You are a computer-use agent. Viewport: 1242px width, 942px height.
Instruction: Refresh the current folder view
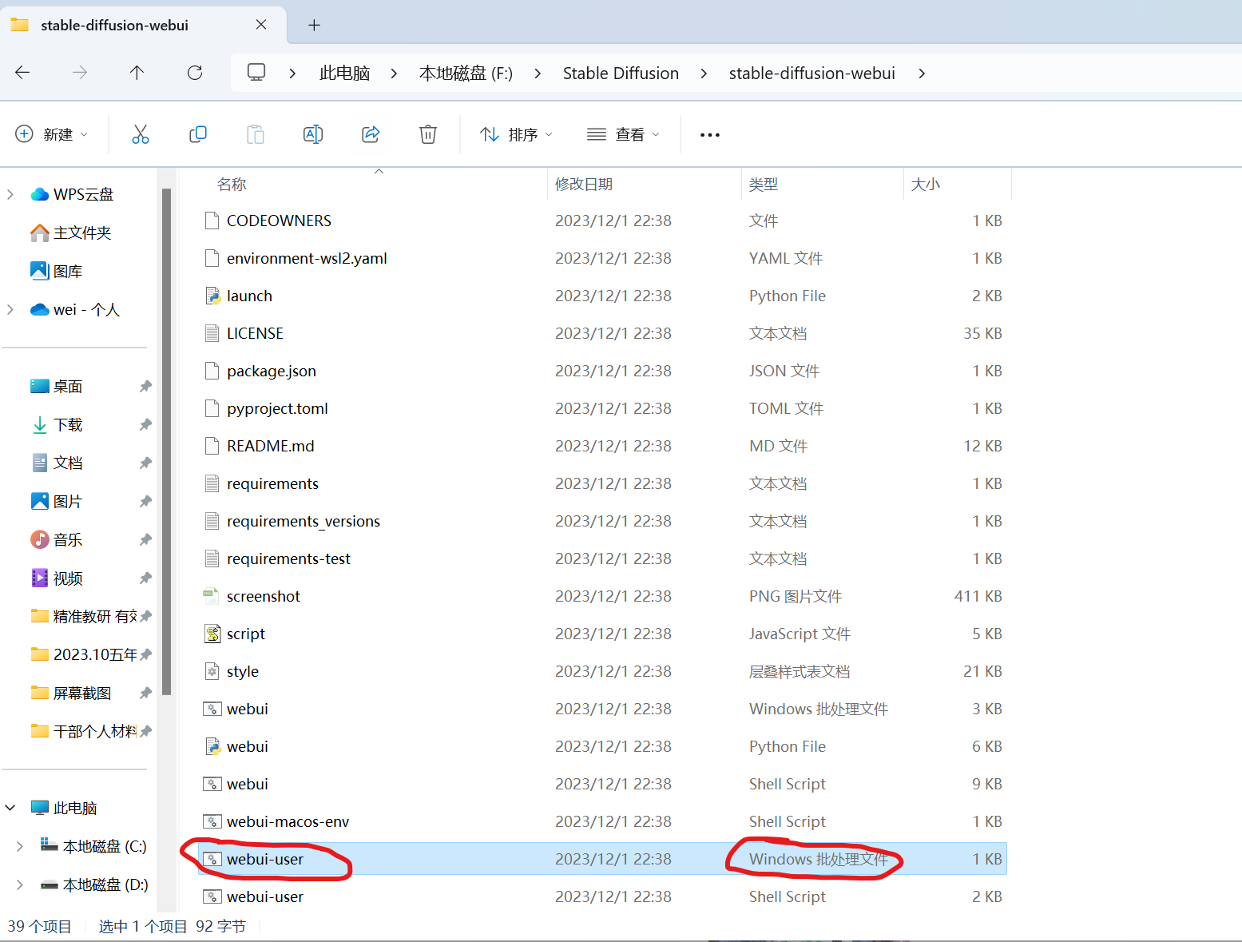click(195, 73)
